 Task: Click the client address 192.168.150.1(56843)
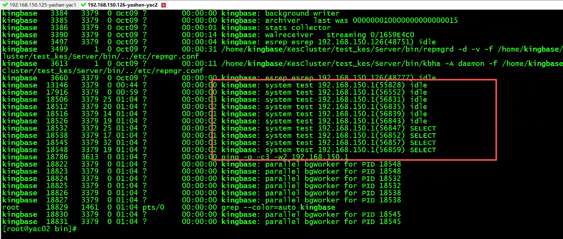click(x=361, y=121)
